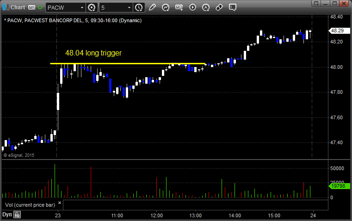Click the 14:00 time axis label
The height and width of the screenshot is (221, 352).
click(235, 215)
